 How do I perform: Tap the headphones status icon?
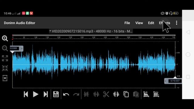click(x=171, y=13)
